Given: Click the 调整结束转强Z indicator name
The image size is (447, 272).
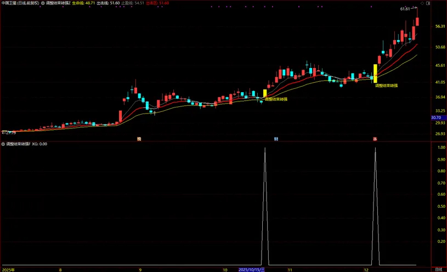Looking at the screenshot, I should tap(58, 3).
